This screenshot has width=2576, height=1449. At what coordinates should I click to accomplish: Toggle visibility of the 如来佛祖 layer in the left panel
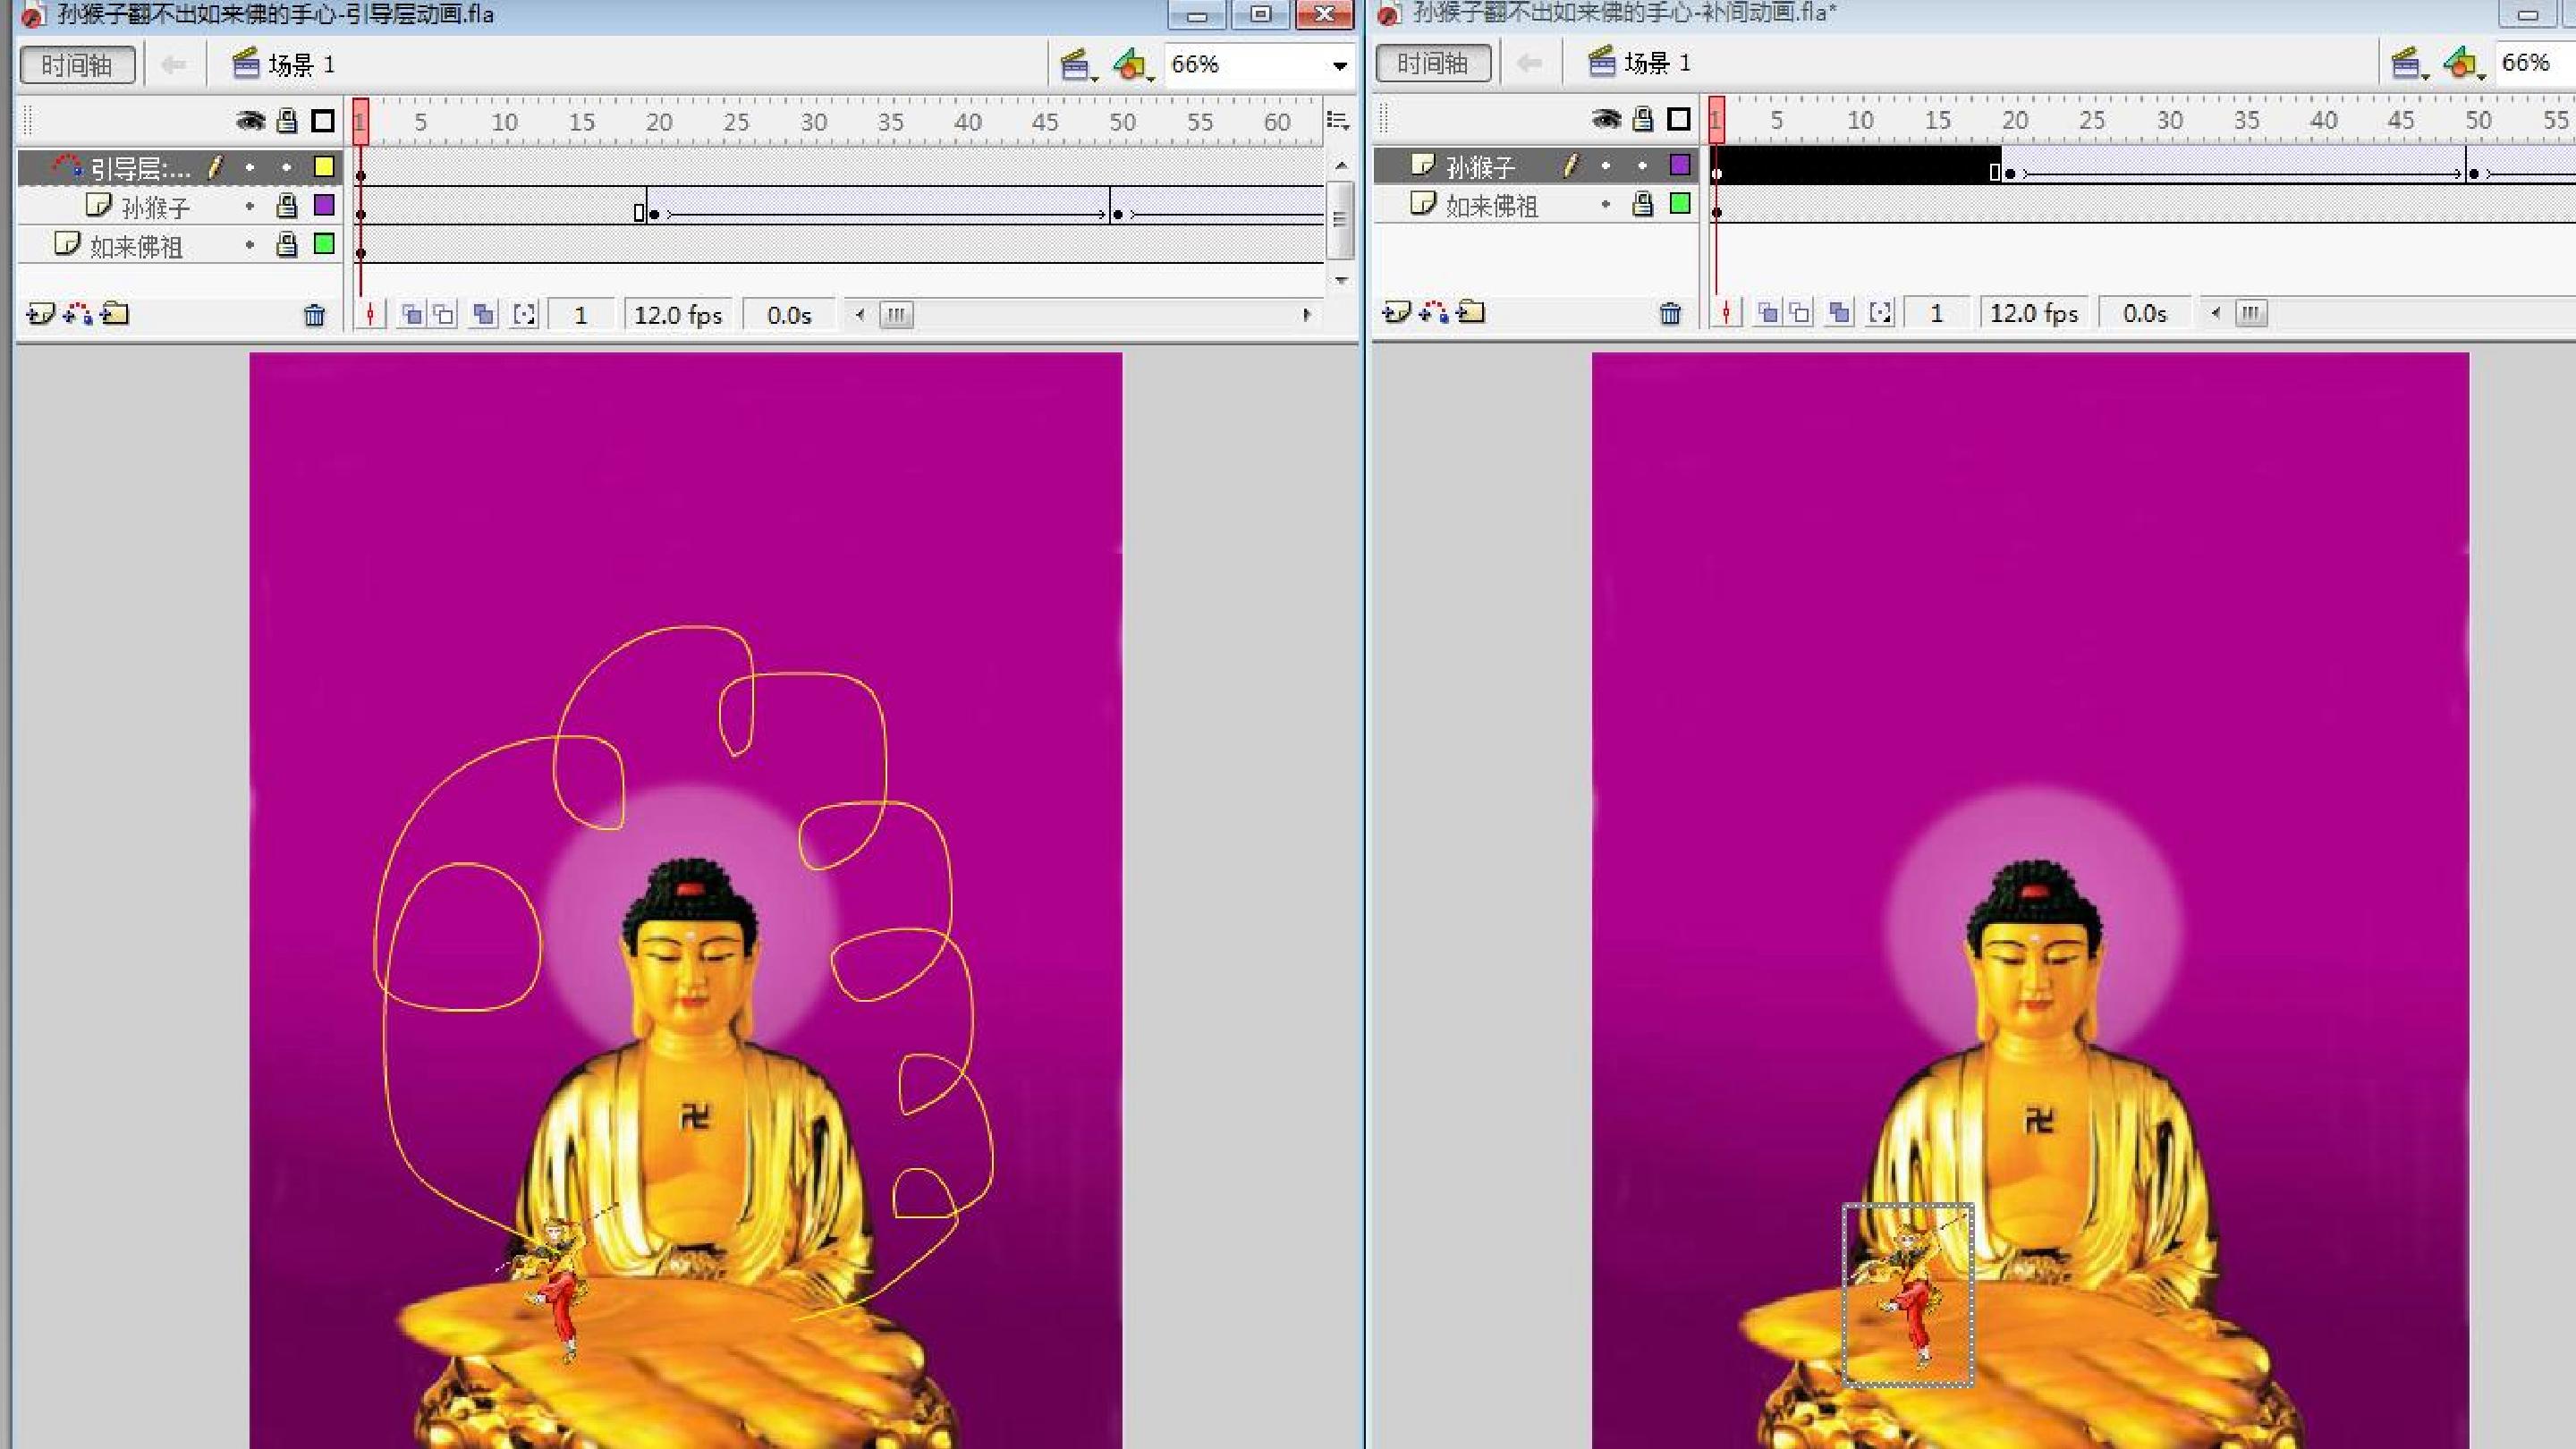tap(250, 245)
